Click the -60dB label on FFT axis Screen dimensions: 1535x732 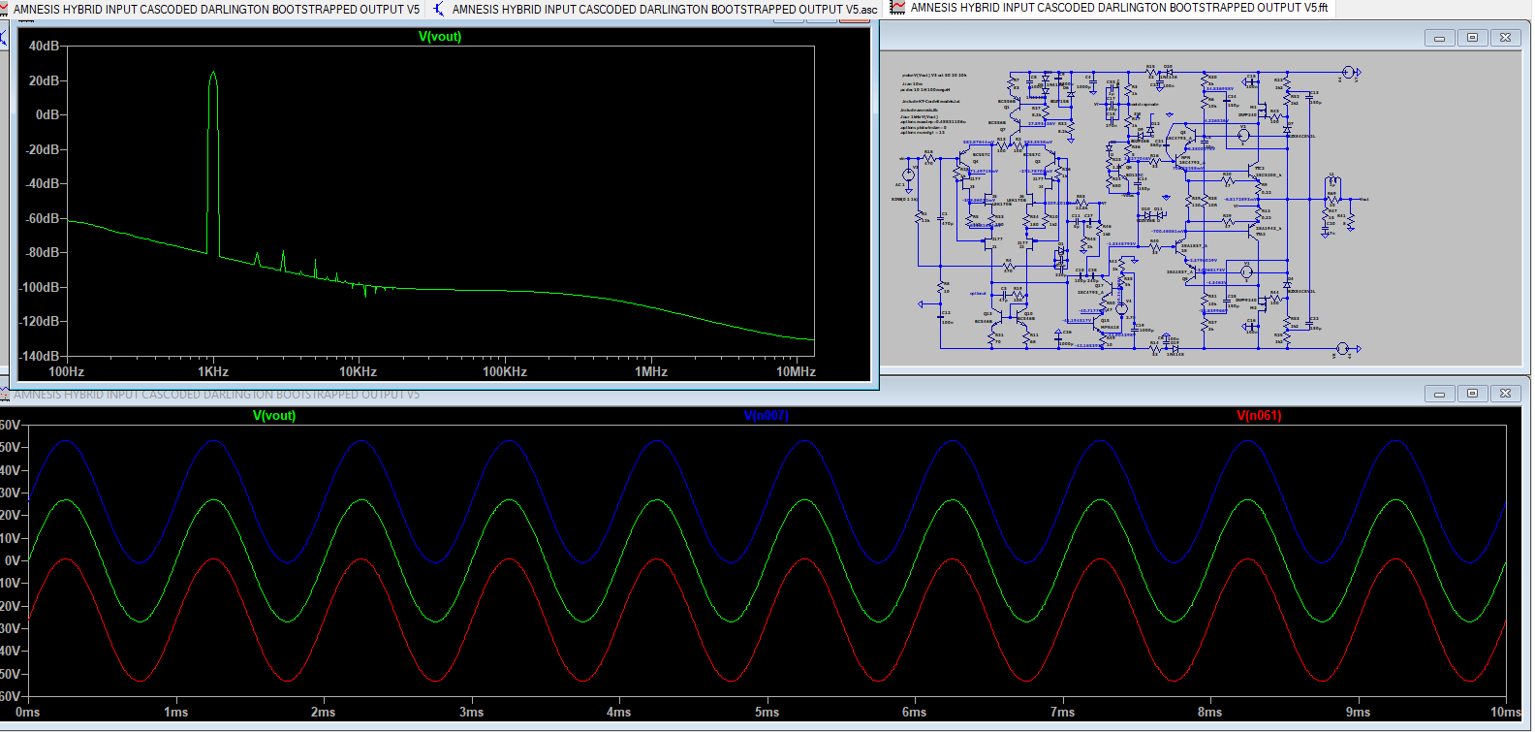[x=42, y=218]
